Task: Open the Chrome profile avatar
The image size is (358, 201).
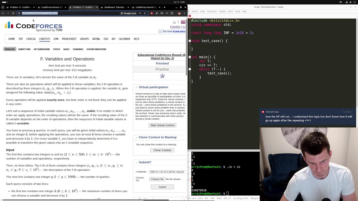Action: (179, 13)
